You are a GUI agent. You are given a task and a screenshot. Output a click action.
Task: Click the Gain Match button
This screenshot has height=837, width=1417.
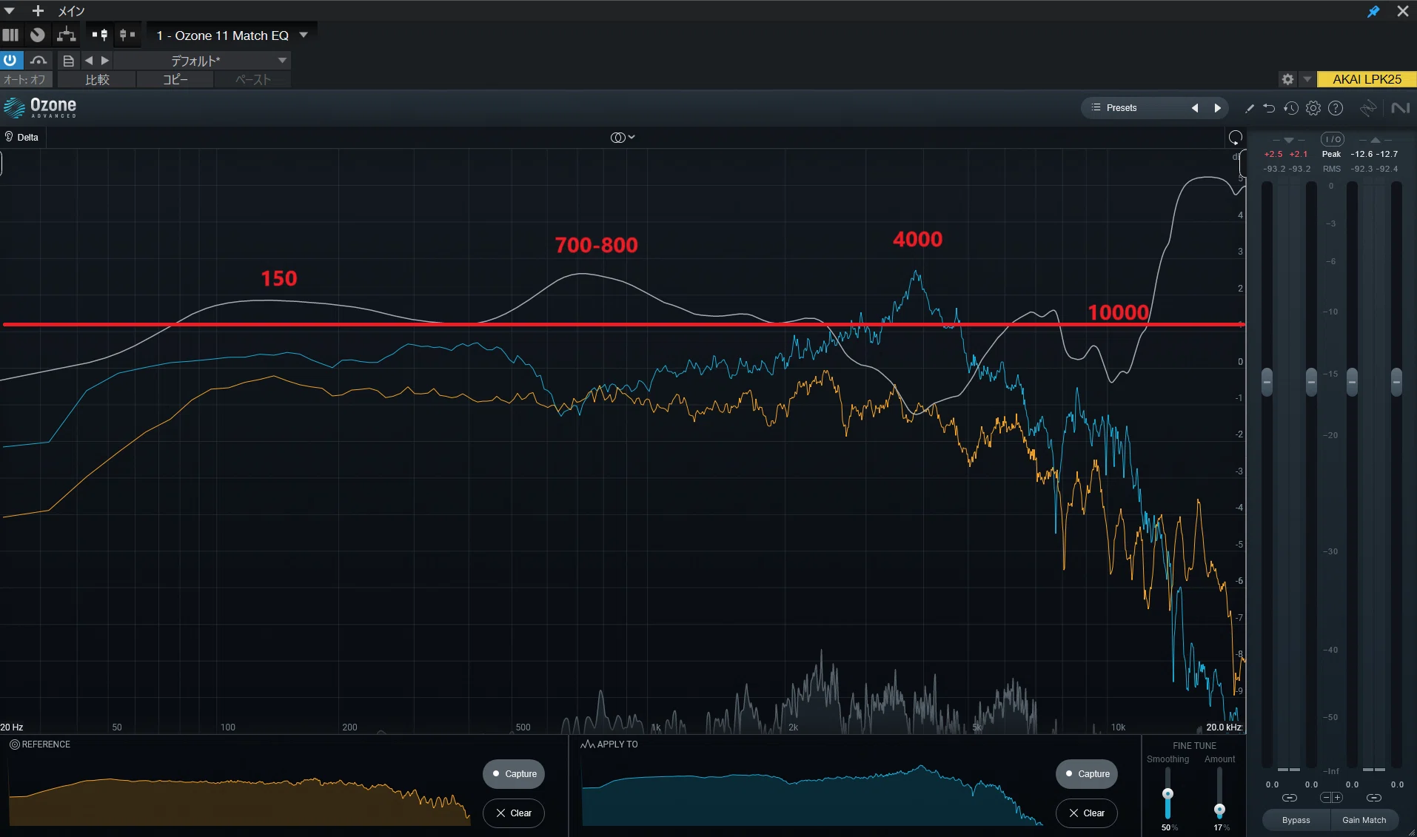pyautogui.click(x=1364, y=820)
